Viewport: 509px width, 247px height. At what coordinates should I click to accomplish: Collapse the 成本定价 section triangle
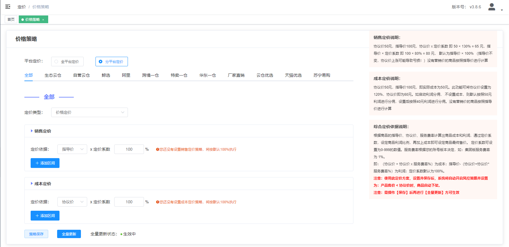32,183
